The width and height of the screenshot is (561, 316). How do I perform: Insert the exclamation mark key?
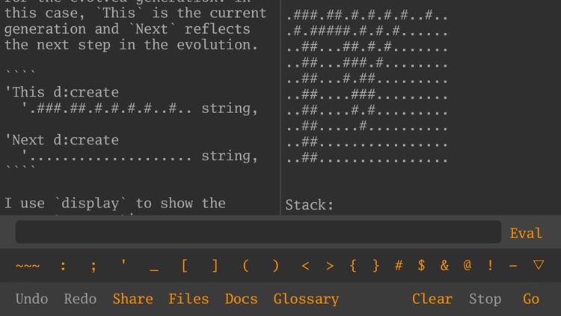point(490,266)
